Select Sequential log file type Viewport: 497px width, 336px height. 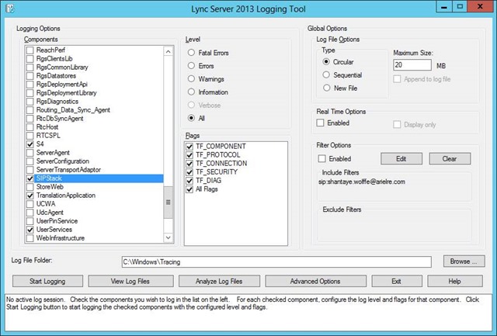pyautogui.click(x=326, y=74)
